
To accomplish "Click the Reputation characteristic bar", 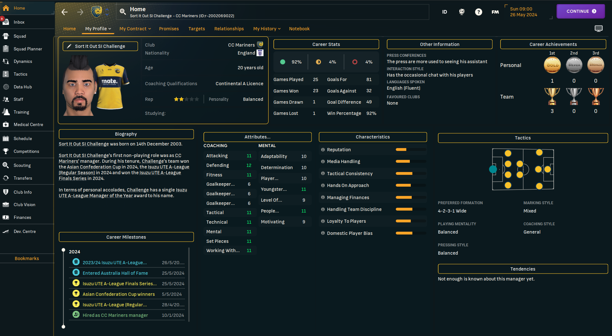I will point(411,150).
